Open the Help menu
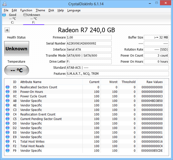The height and width of the screenshot is (160, 173). pos(61,10)
